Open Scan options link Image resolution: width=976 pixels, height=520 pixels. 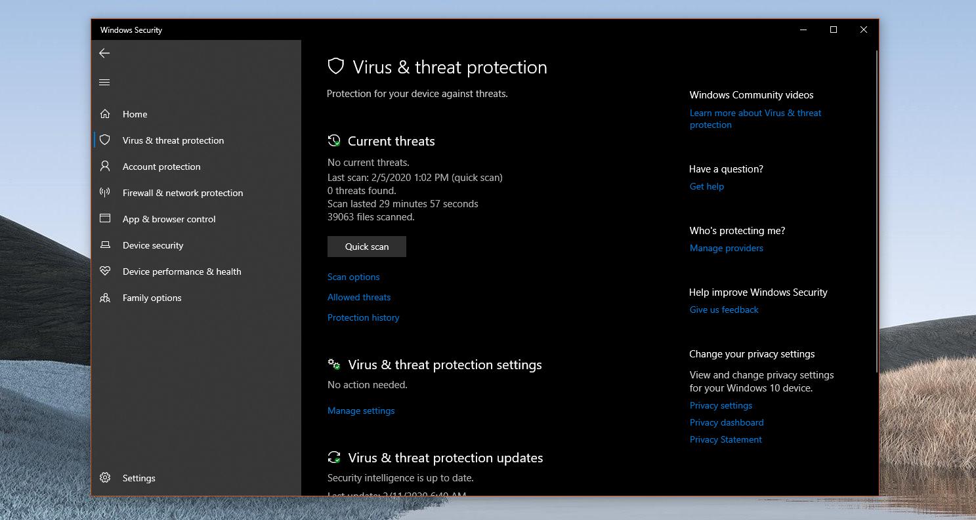point(353,277)
